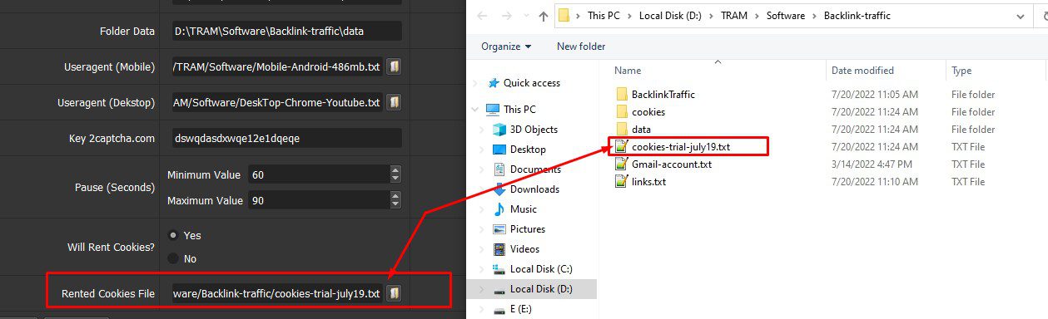Select BacklinkTraffic folder icon
The image size is (1048, 319).
point(621,95)
